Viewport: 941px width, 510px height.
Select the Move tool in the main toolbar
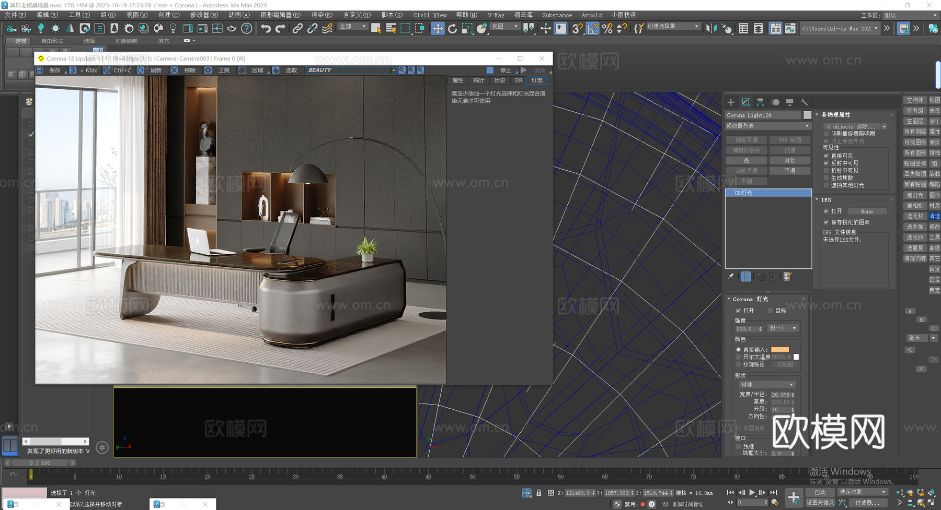coord(438,29)
